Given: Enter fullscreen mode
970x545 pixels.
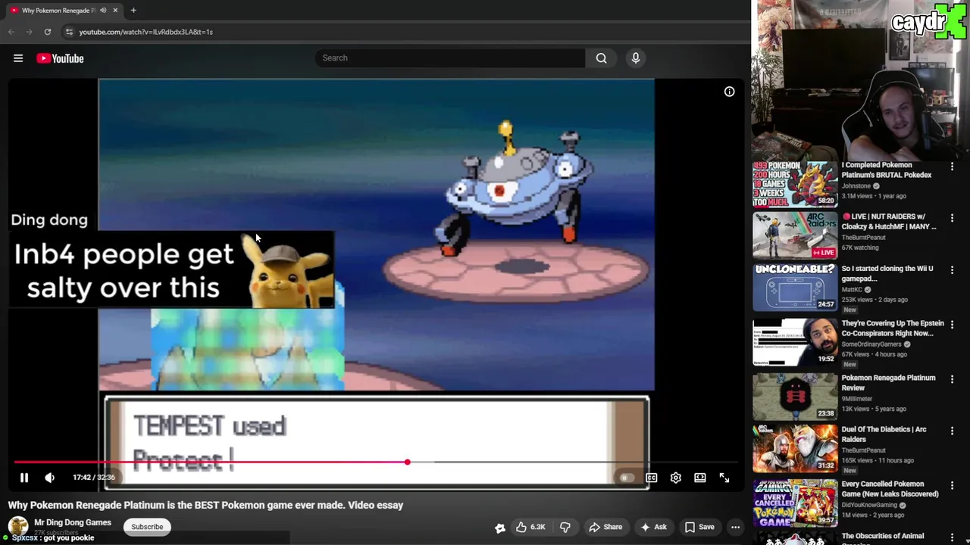Looking at the screenshot, I should pos(724,478).
